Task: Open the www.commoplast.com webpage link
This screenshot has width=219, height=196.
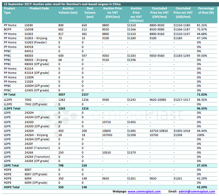Action: pyautogui.click(x=144, y=191)
